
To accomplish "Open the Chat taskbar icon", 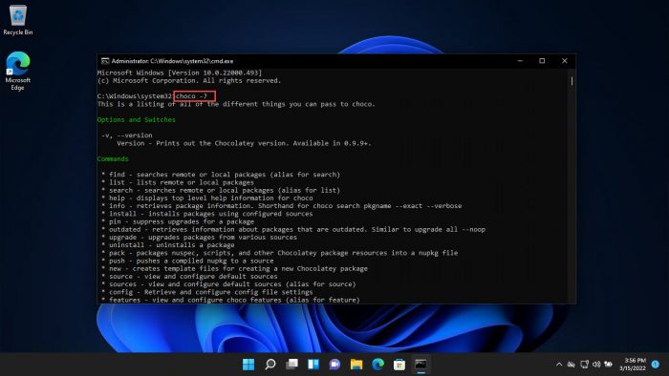I will point(334,365).
